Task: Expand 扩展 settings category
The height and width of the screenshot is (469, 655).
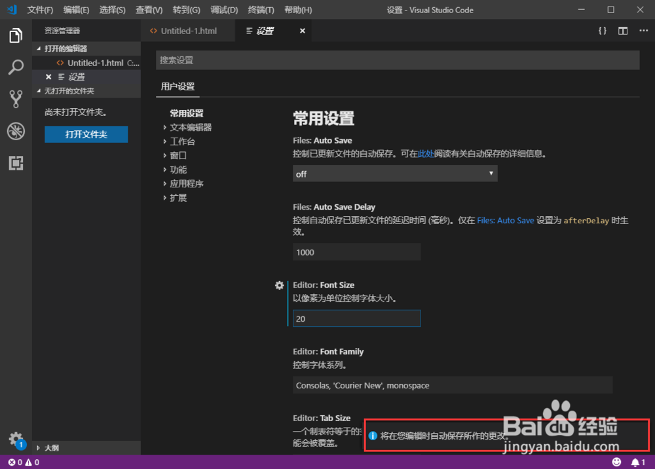Action: point(175,198)
